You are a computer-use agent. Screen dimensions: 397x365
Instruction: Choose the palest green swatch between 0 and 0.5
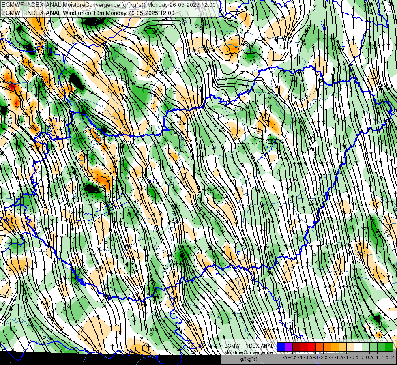(x=366, y=347)
